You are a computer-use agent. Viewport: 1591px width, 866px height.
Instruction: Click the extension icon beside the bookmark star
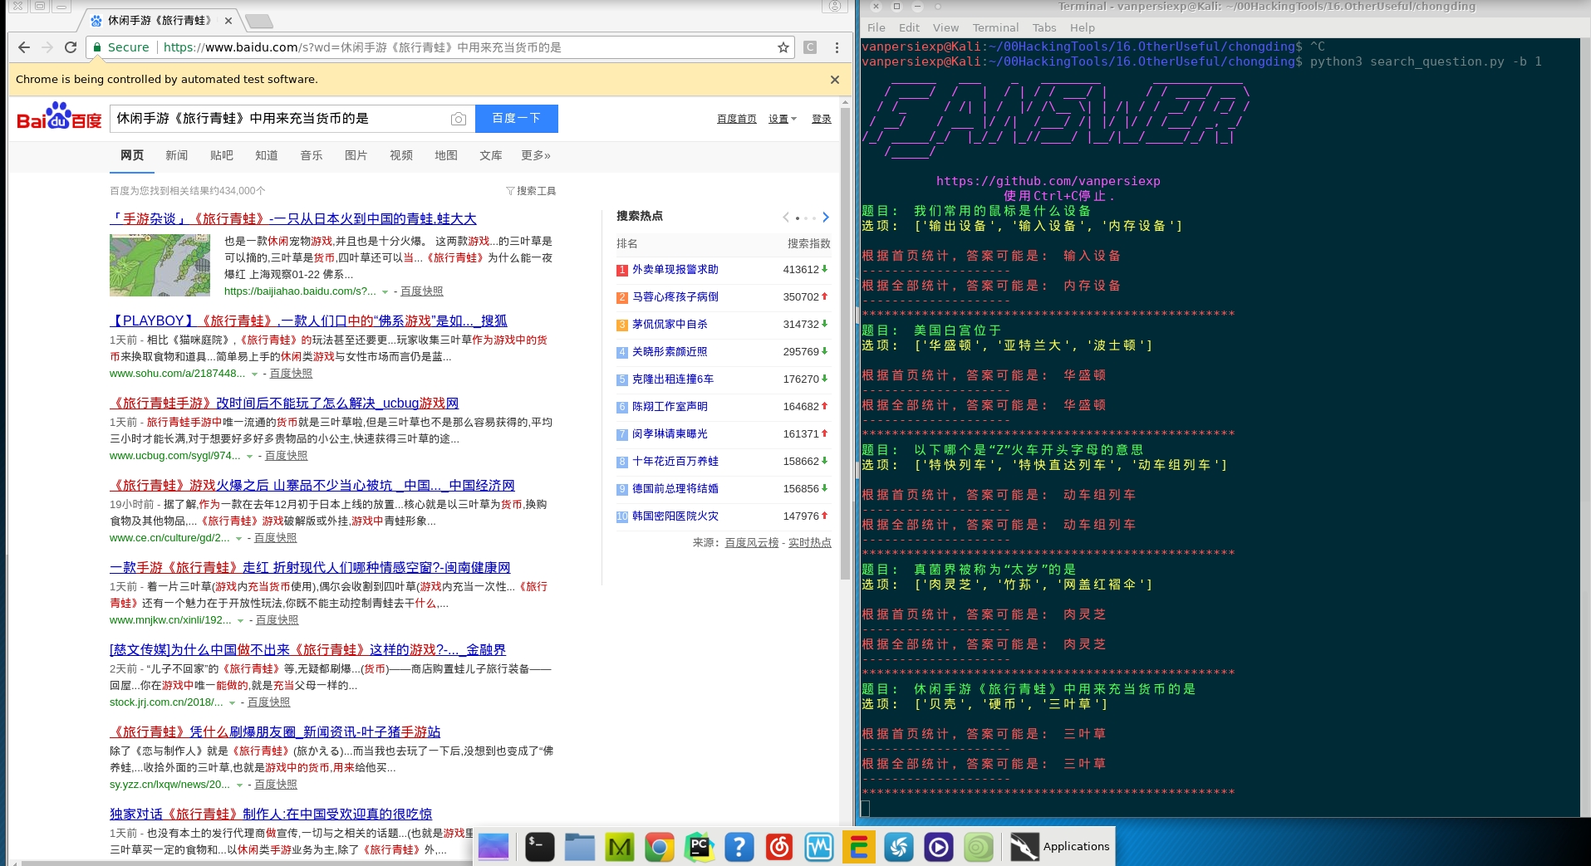click(x=810, y=47)
